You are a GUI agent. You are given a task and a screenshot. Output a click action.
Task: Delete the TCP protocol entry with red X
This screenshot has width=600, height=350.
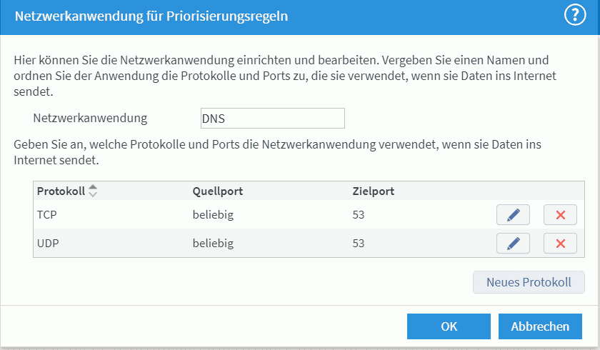(560, 214)
